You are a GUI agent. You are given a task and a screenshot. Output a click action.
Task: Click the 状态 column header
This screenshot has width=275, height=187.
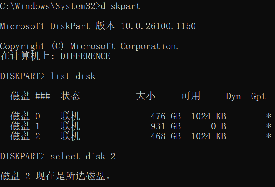tap(70, 96)
